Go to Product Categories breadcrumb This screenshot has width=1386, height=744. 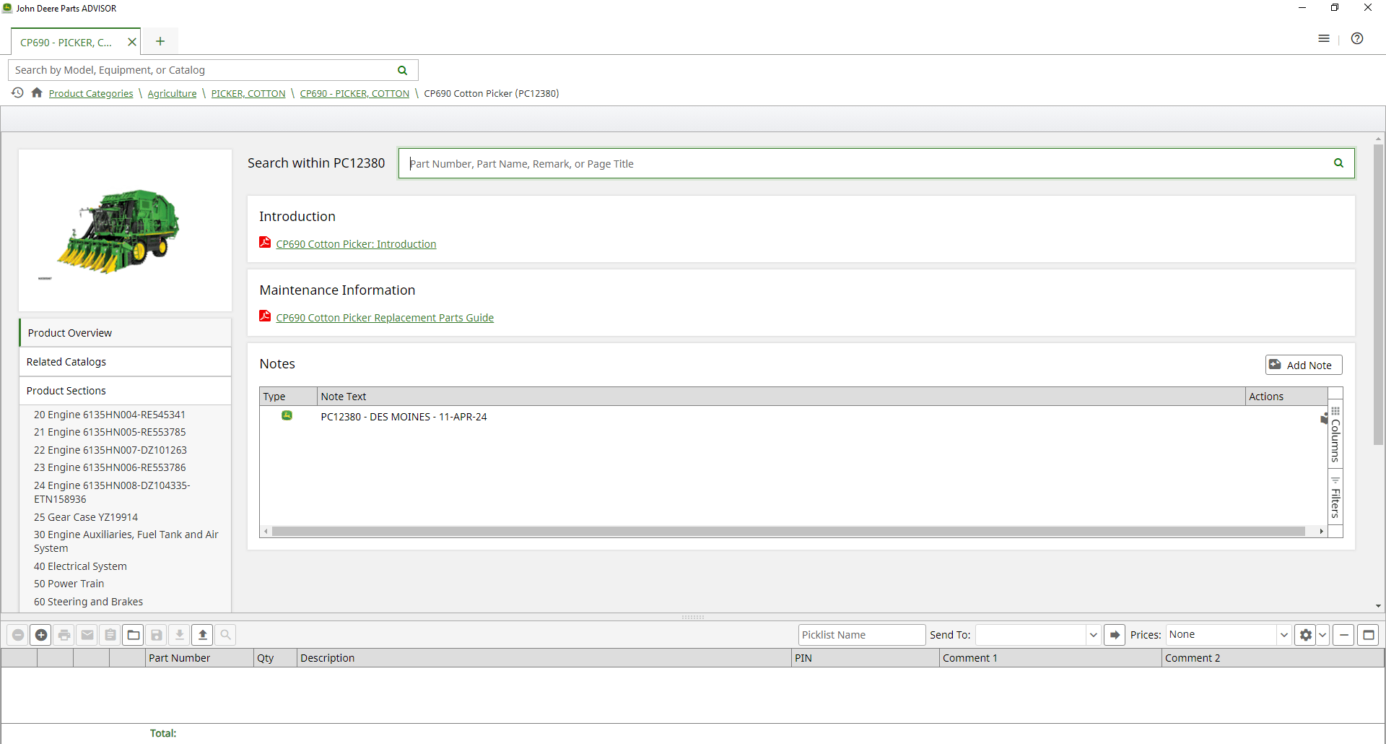[x=91, y=93]
